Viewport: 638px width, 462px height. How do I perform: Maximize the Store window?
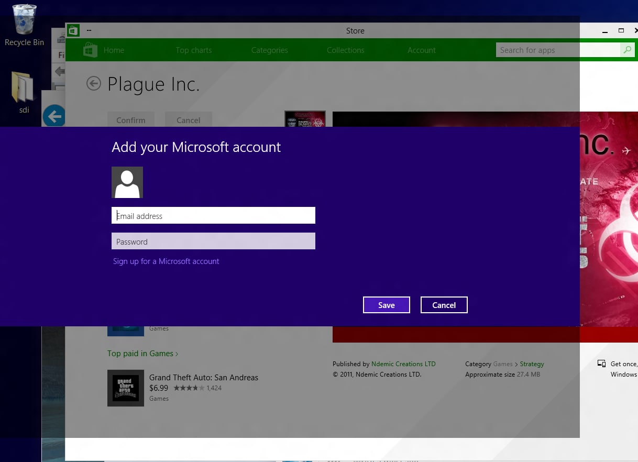[621, 30]
